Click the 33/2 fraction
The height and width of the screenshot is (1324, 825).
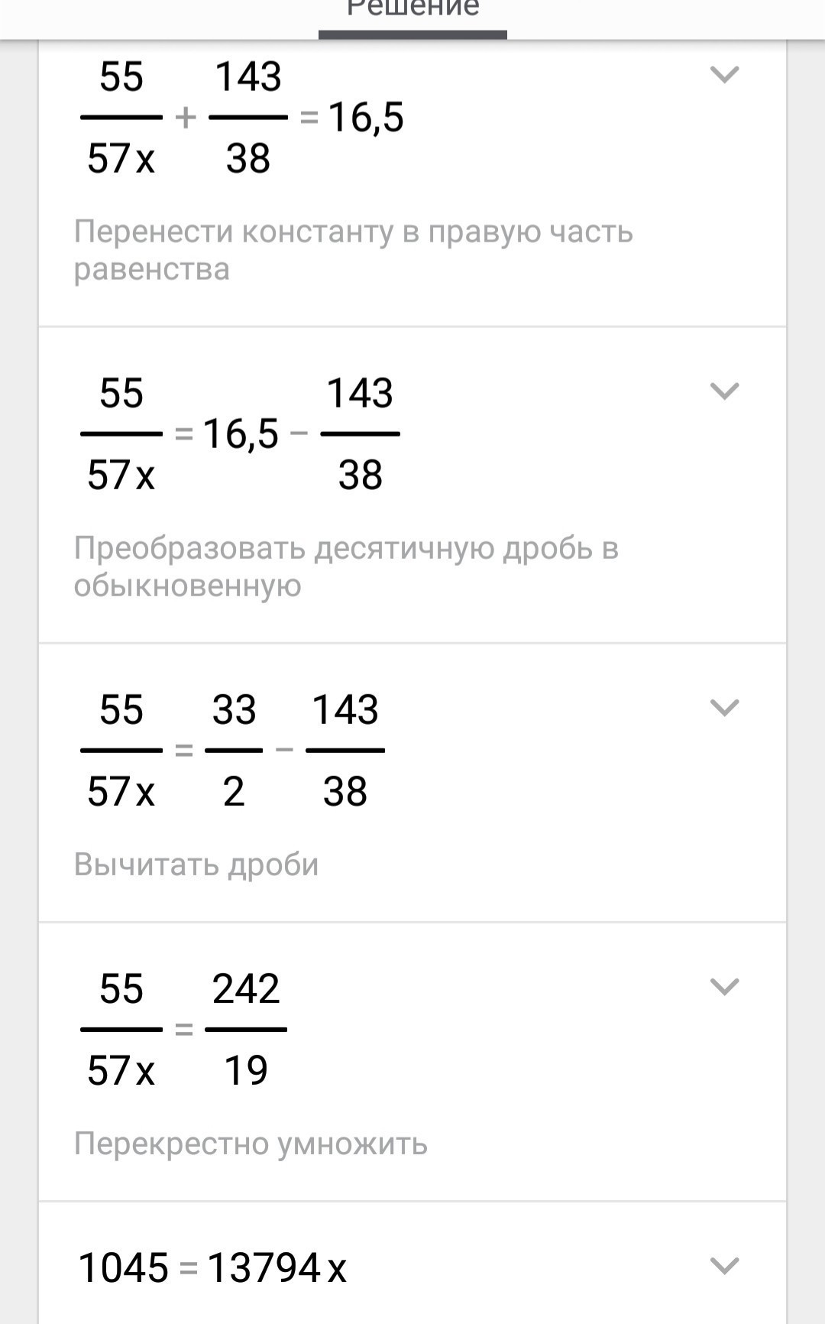click(x=234, y=750)
